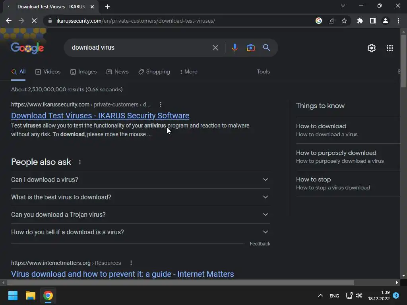Viewport: 407px width, 305px height.
Task: Show hidden system tray icons
Action: 321,295
